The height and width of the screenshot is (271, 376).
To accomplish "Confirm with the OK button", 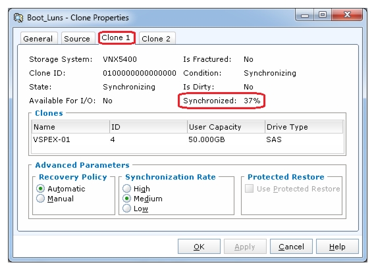I will pos(199,246).
